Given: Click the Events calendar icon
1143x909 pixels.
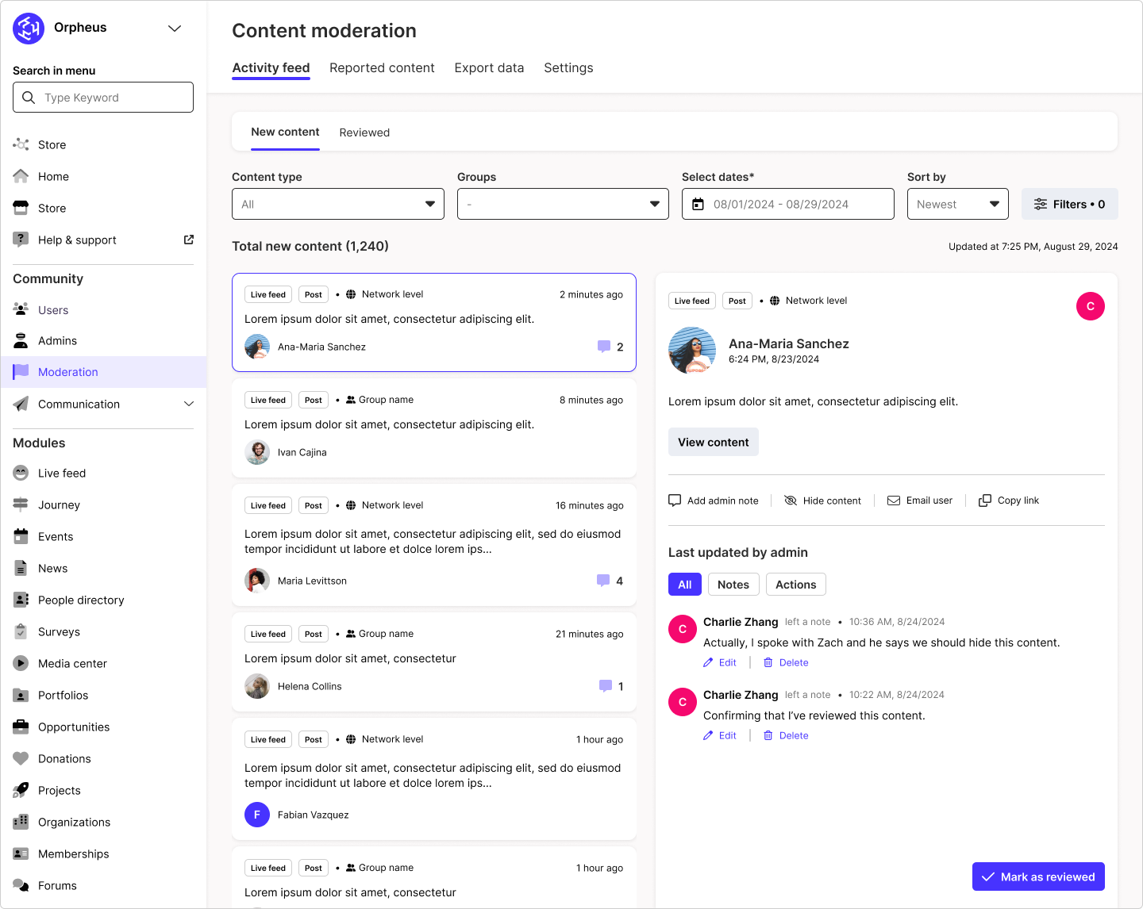Looking at the screenshot, I should (21, 536).
